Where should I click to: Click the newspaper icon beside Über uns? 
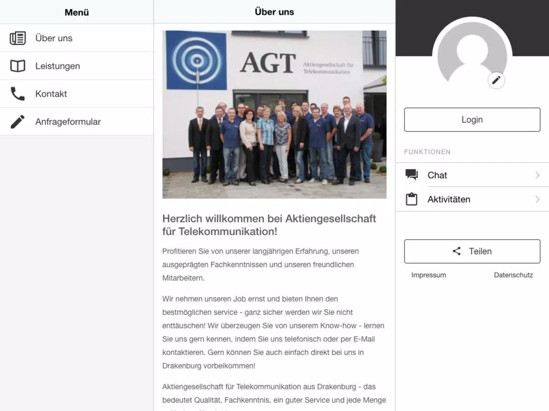17,38
